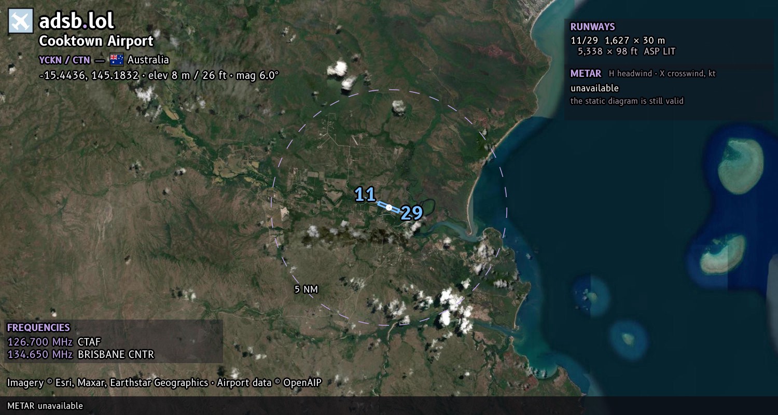The width and height of the screenshot is (778, 415).
Task: Click the 5 NM range ring label
Action: [306, 289]
